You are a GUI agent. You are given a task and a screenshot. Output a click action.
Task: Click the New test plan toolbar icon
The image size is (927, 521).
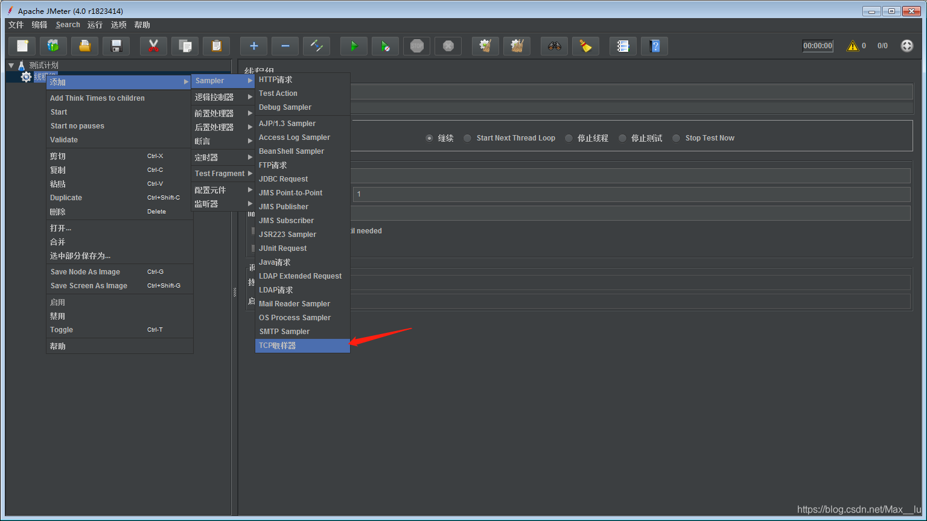pyautogui.click(x=22, y=46)
